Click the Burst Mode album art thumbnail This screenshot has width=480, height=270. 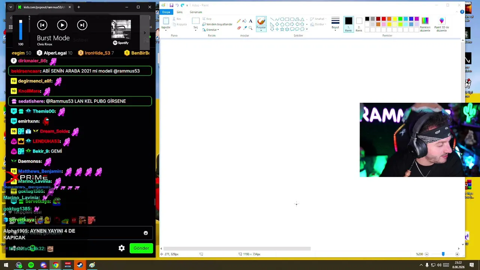121,29
